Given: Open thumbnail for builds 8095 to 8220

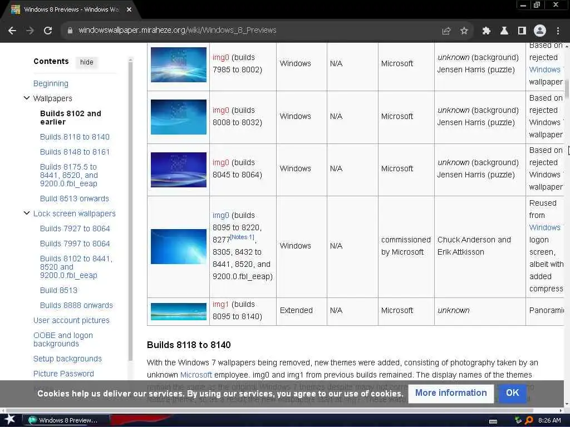Looking at the screenshot, I should [179, 246].
